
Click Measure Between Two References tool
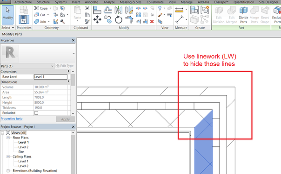179,10
